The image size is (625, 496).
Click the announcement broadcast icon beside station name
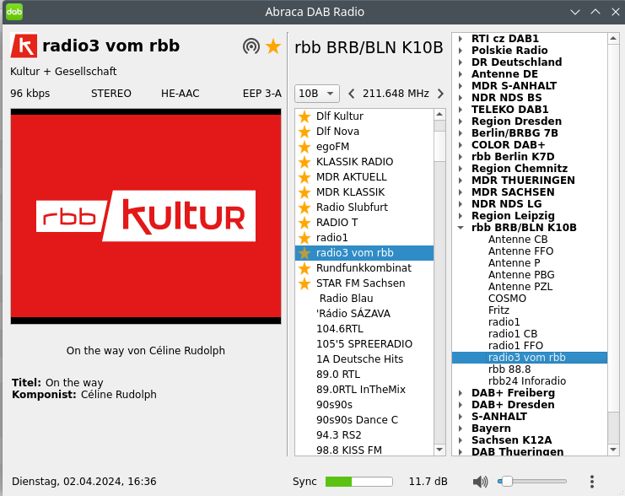coord(251,46)
